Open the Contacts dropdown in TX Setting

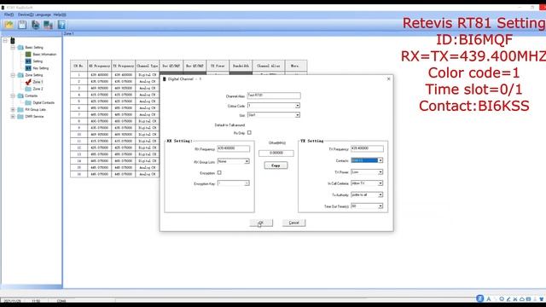[380, 160]
